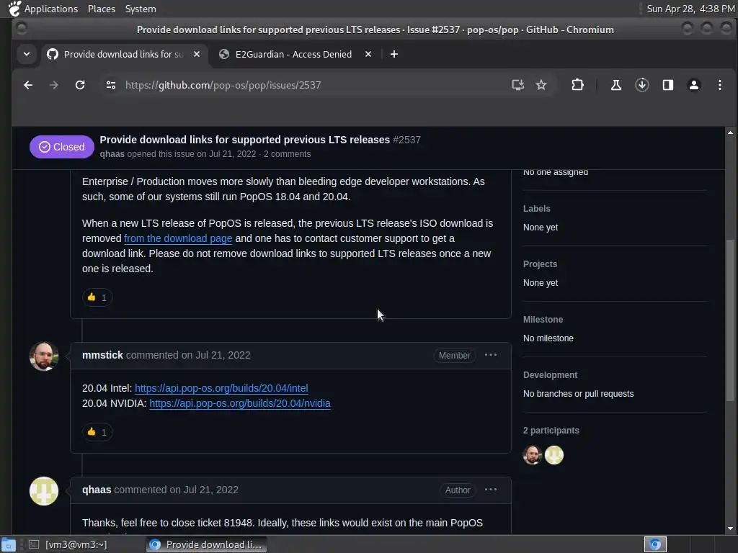Screen dimensions: 738x553
Task: Open the Extensions puzzle icon
Action: point(577,85)
